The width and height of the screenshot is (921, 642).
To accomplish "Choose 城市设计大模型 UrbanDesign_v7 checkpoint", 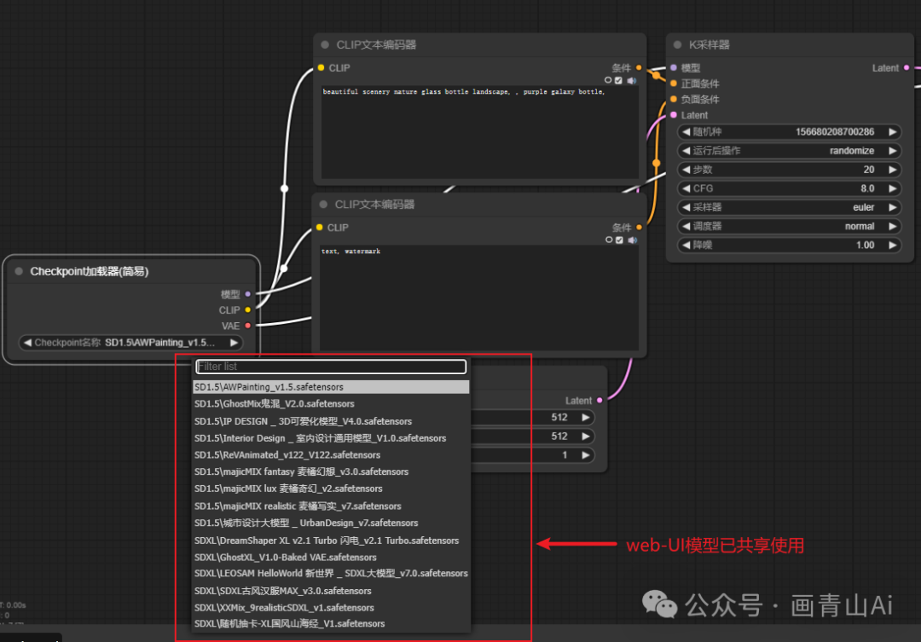I will point(331,523).
